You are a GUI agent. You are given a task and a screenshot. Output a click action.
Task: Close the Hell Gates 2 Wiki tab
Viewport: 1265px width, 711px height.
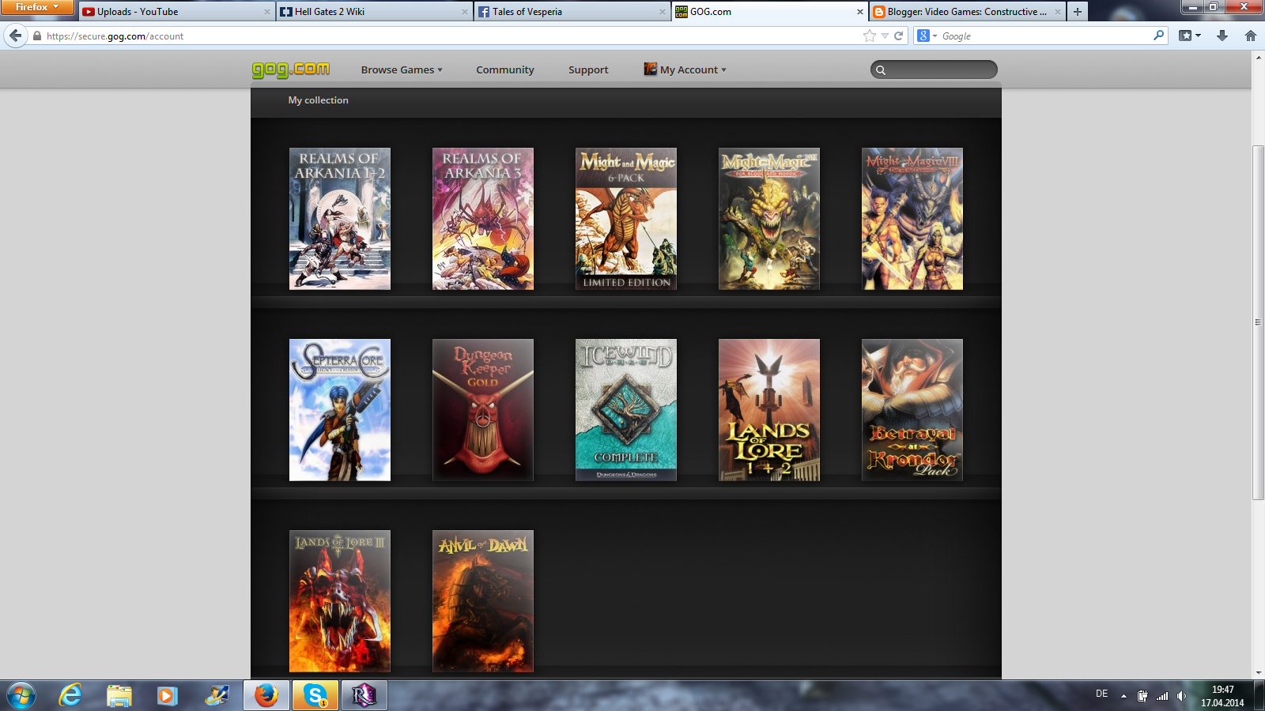tap(464, 12)
